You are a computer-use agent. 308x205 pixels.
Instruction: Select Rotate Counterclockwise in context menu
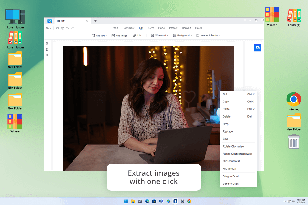(238, 154)
